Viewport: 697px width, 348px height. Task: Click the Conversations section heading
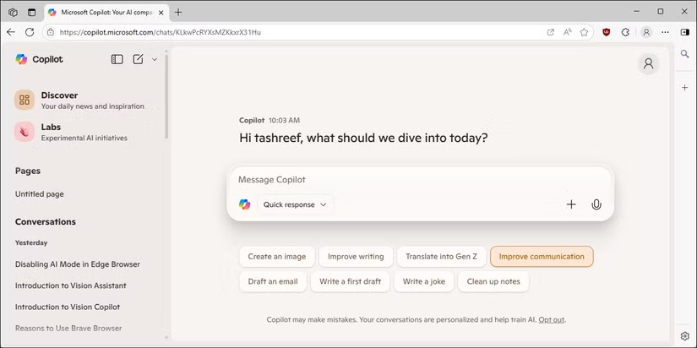[46, 221]
